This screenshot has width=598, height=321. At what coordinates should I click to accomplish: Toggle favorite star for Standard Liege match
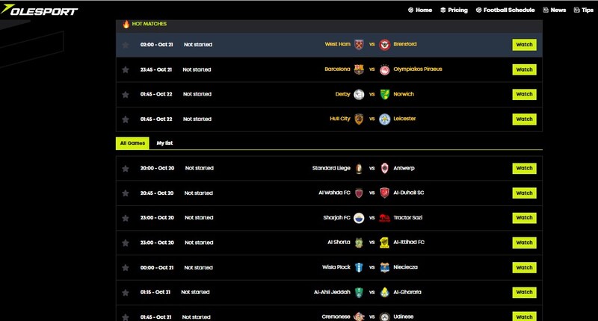pos(126,169)
